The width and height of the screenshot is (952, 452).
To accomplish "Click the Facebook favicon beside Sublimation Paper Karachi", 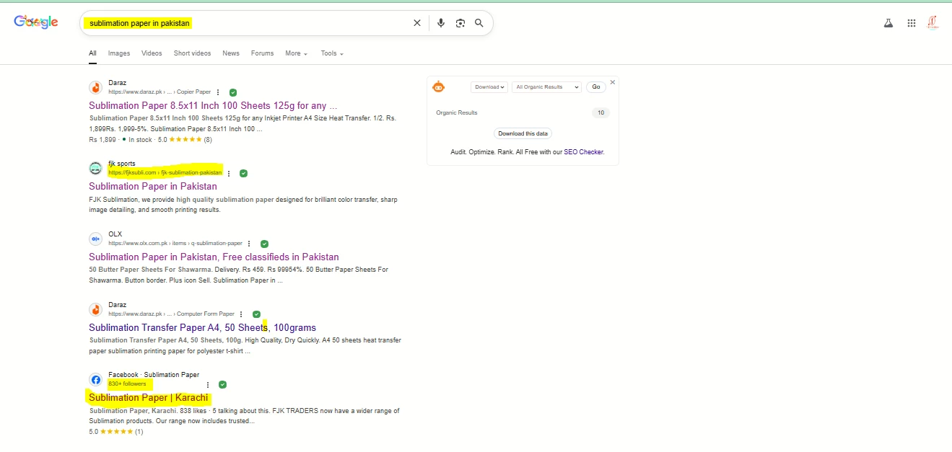I will coord(95,379).
